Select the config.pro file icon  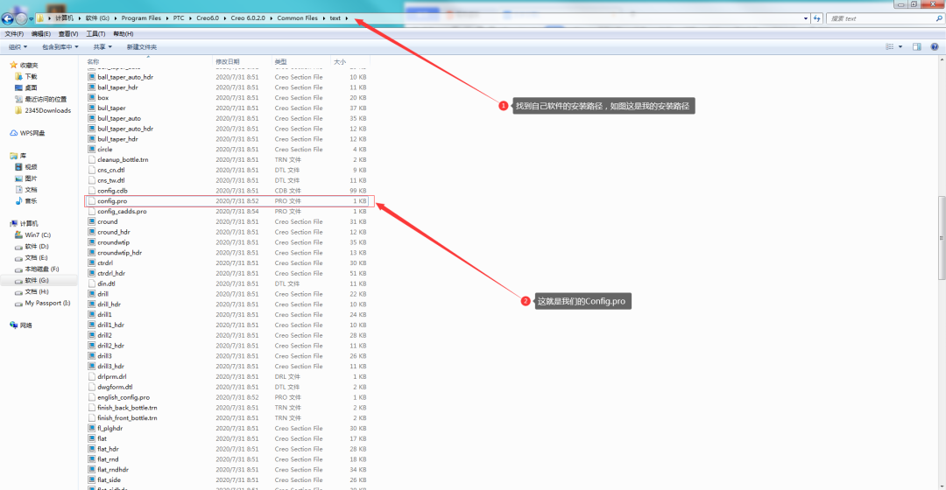92,201
